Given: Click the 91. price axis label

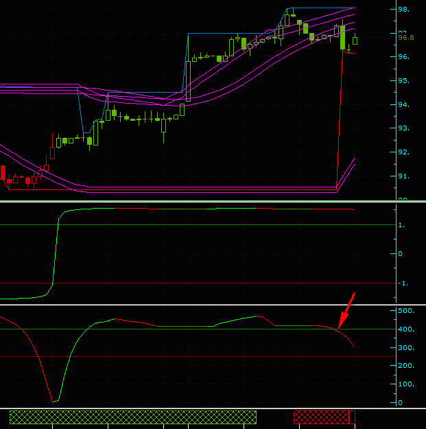Looking at the screenshot, I should tap(403, 176).
